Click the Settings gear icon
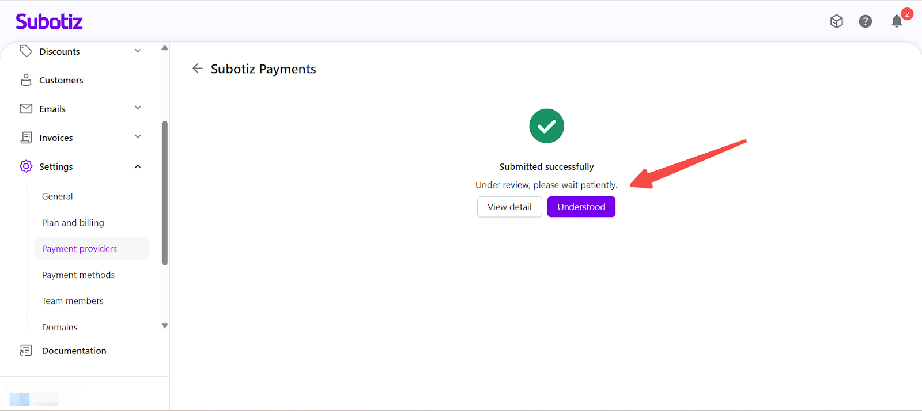The height and width of the screenshot is (411, 922). coord(26,166)
